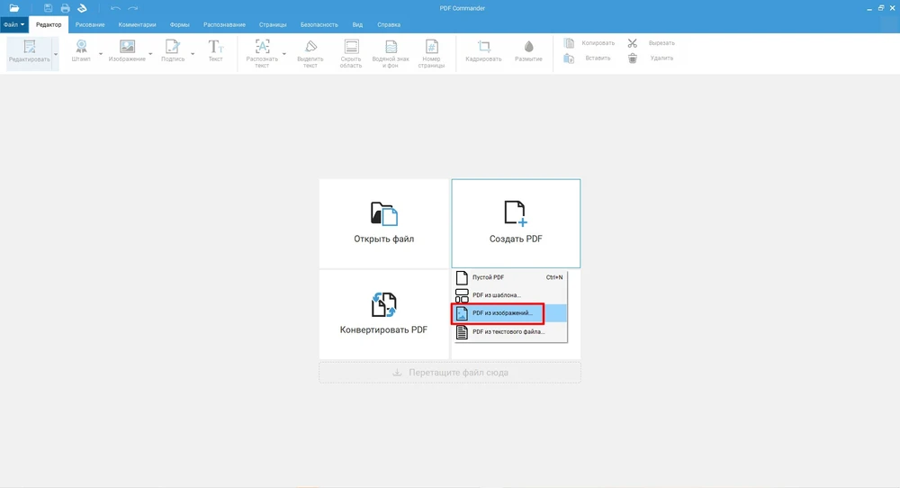
Task: Expand the Stamp (Штамп) dropdown arrow
Action: pos(100,54)
